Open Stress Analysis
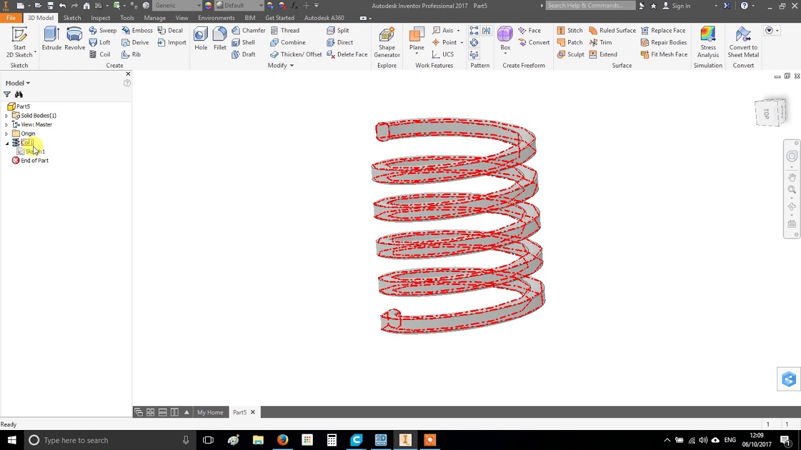The height and width of the screenshot is (450, 801). click(x=708, y=42)
